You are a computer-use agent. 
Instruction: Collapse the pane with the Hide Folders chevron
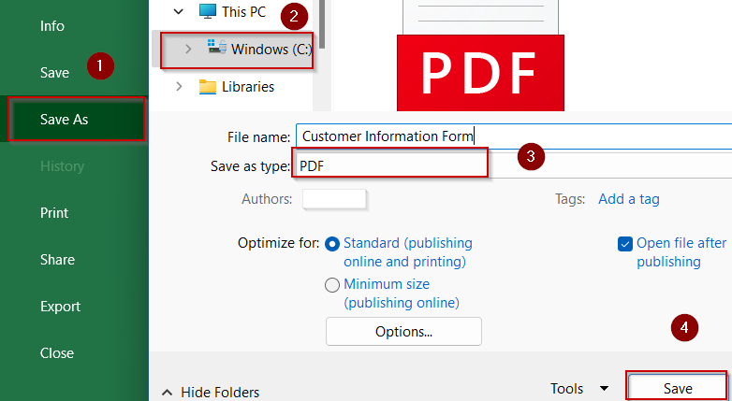(168, 393)
